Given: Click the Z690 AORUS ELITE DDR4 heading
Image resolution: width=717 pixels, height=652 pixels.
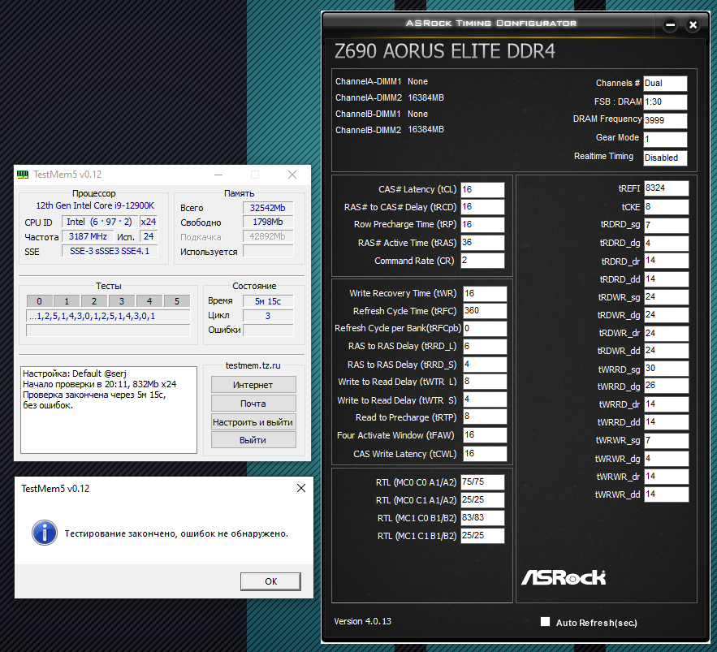Looking at the screenshot, I should [444, 51].
